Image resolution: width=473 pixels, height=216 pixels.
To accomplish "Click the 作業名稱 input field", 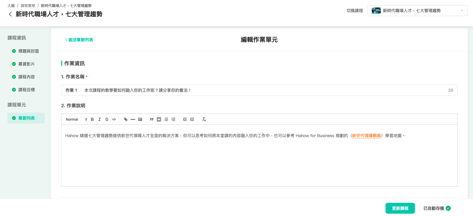I will tap(263, 90).
